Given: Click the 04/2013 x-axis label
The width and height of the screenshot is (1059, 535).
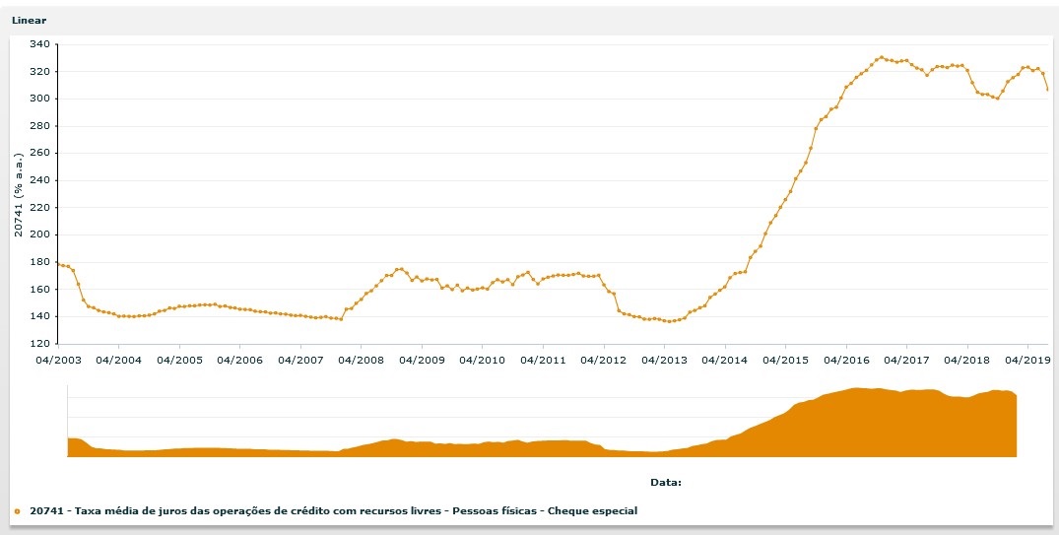Looking at the screenshot, I should (x=665, y=360).
